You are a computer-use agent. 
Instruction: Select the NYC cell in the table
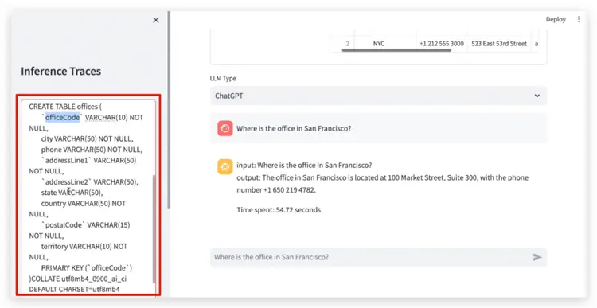[x=379, y=44]
